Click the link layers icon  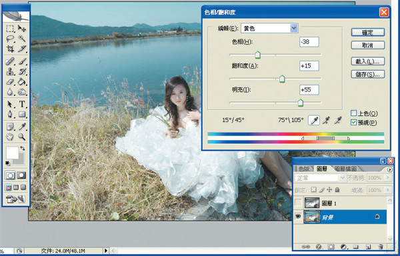point(305,247)
